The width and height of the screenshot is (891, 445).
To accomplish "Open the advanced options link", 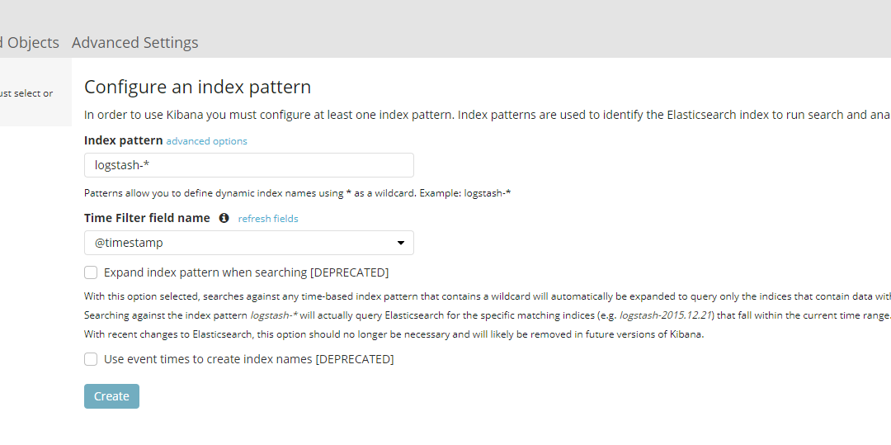I will tap(207, 141).
